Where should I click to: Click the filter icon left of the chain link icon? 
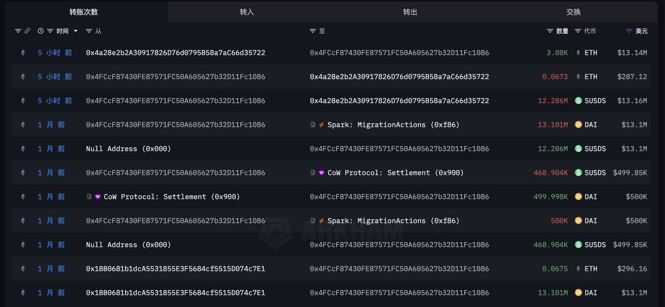[18, 31]
